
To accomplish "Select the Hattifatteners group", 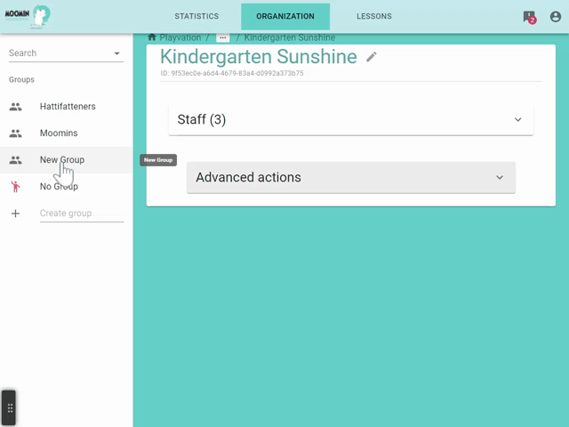I will (67, 107).
